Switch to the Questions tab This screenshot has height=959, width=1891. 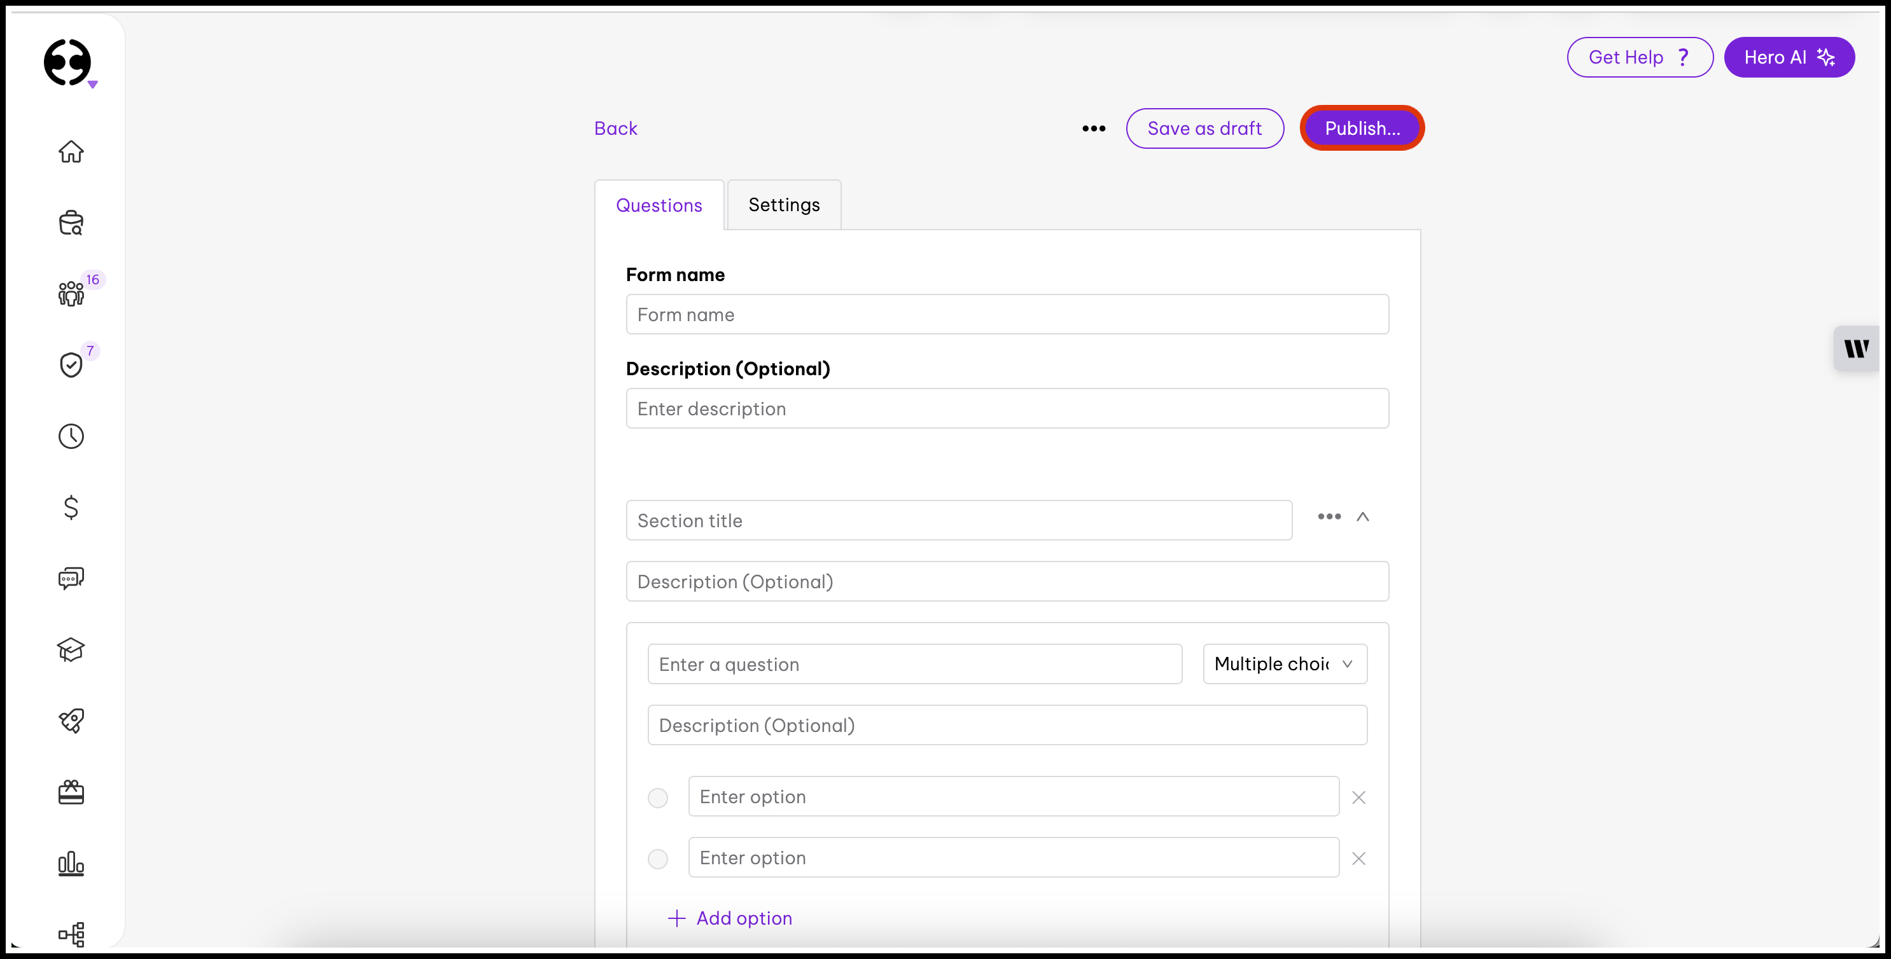click(x=659, y=205)
